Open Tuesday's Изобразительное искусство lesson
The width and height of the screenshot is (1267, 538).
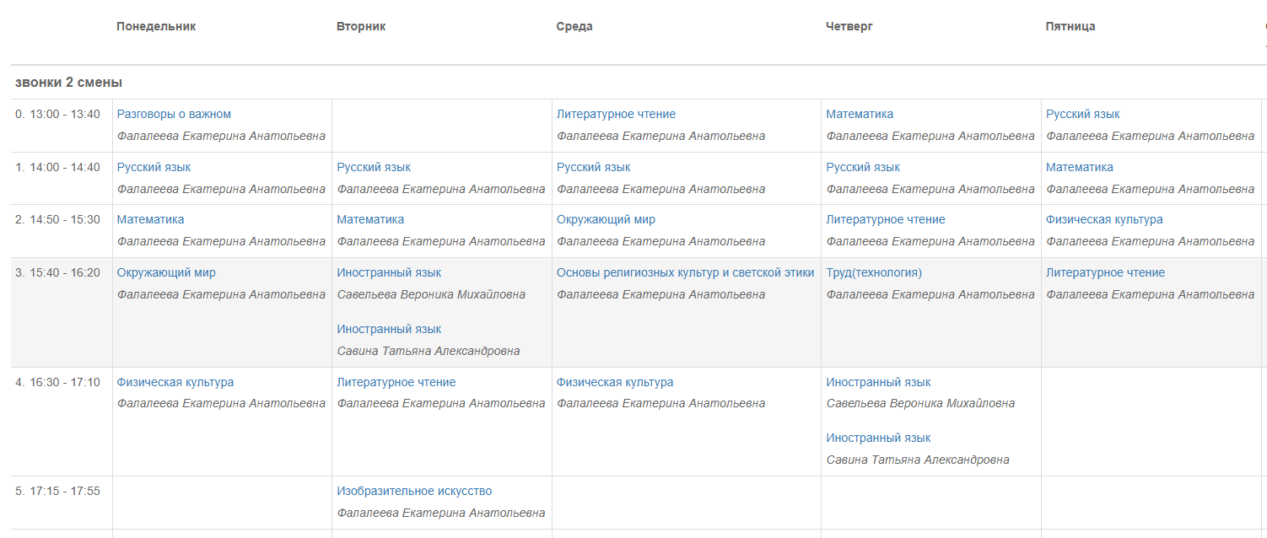pos(414,491)
